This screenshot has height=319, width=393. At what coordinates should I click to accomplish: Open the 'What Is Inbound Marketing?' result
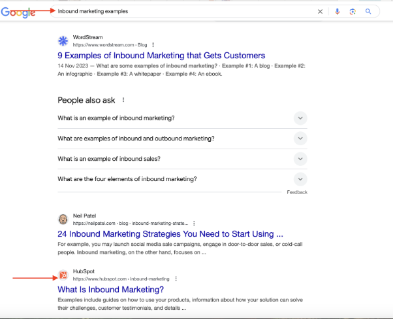click(x=110, y=290)
